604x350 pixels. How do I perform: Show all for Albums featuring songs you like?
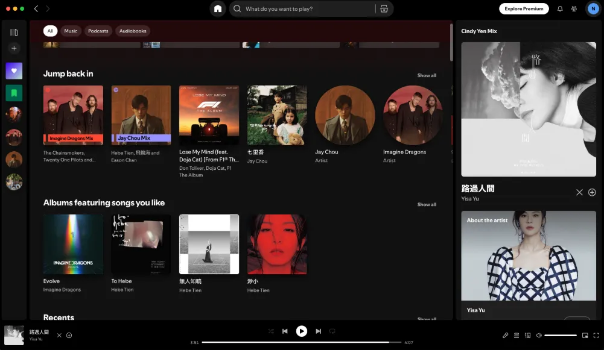pos(427,205)
